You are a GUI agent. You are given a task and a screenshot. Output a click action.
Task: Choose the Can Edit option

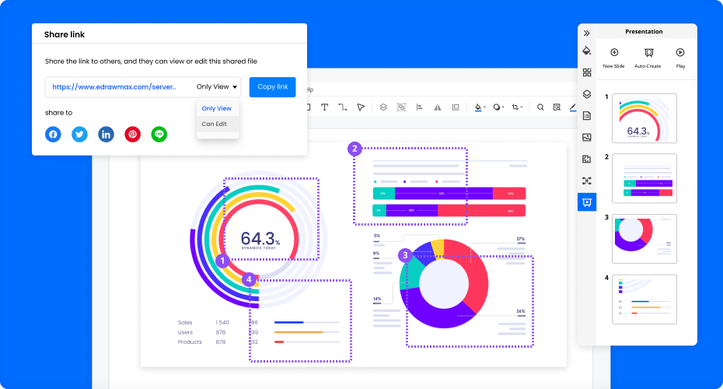pos(215,124)
